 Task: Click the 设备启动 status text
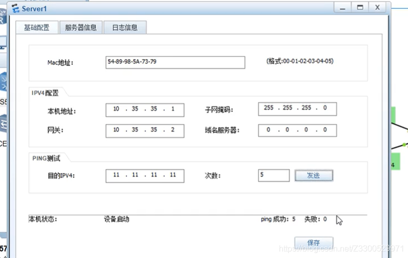pos(116,219)
